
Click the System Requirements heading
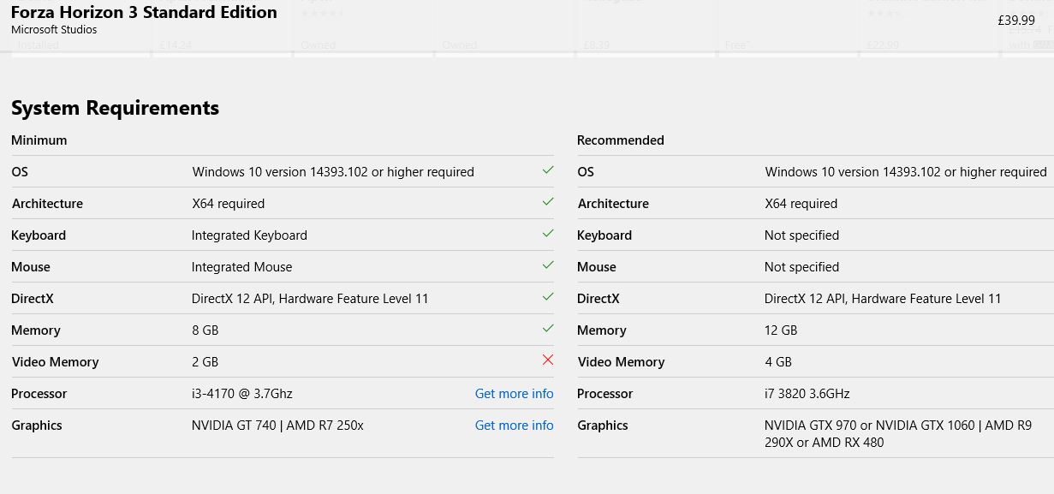pyautogui.click(x=115, y=108)
